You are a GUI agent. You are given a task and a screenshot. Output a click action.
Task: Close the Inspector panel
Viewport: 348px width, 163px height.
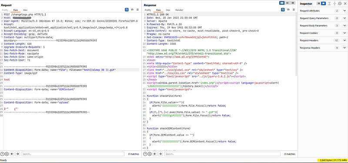coord(345,3)
